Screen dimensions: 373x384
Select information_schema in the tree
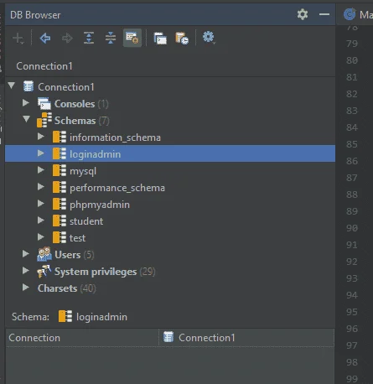[115, 138]
